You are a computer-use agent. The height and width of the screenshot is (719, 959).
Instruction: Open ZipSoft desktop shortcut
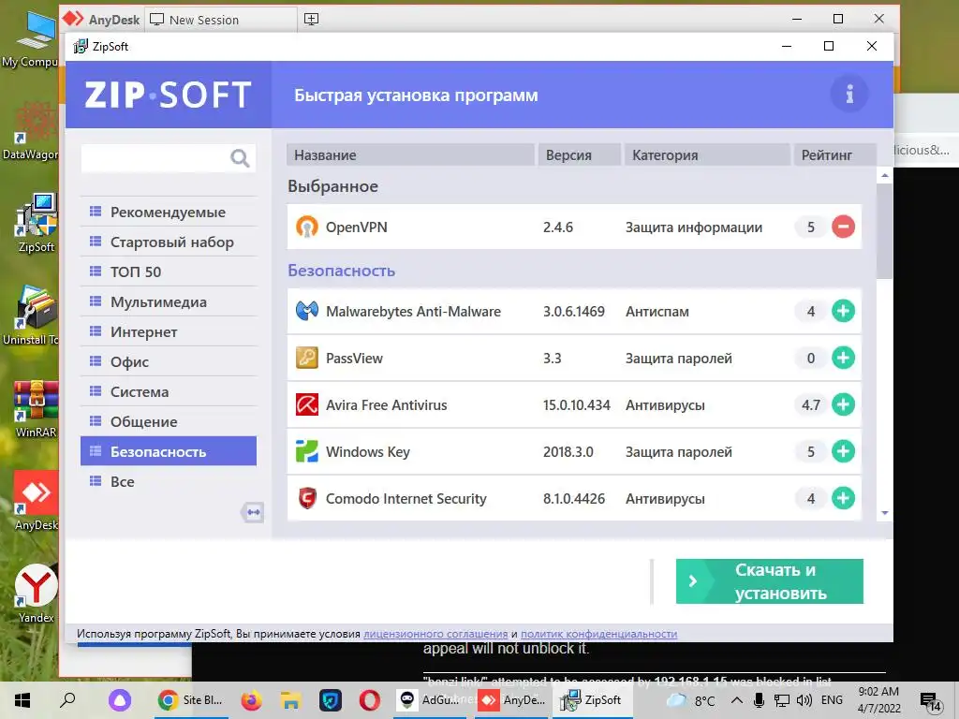pos(37,223)
